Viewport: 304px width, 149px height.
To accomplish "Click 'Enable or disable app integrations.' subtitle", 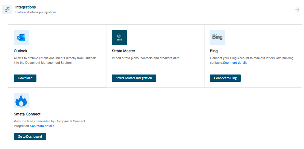I will (36, 12).
